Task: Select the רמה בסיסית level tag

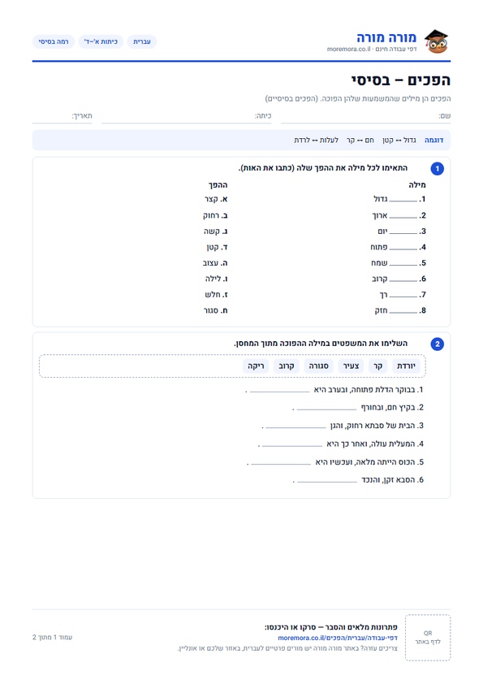Action: [x=54, y=41]
